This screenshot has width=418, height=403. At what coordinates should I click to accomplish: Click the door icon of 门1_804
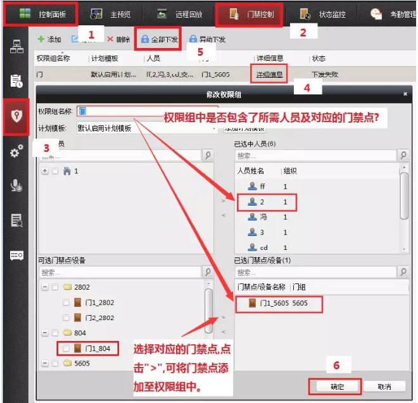pyautogui.click(x=77, y=348)
